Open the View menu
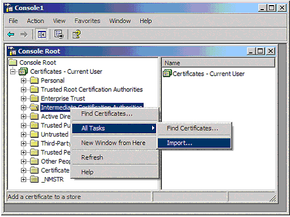Image resolution: width=290 pixels, height=217 pixels. pos(59,21)
